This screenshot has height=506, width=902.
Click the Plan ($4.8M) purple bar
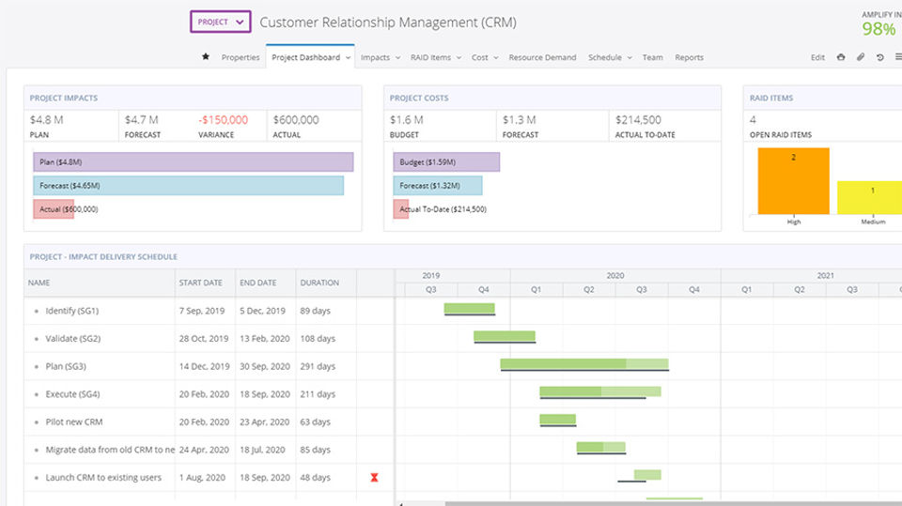click(194, 162)
